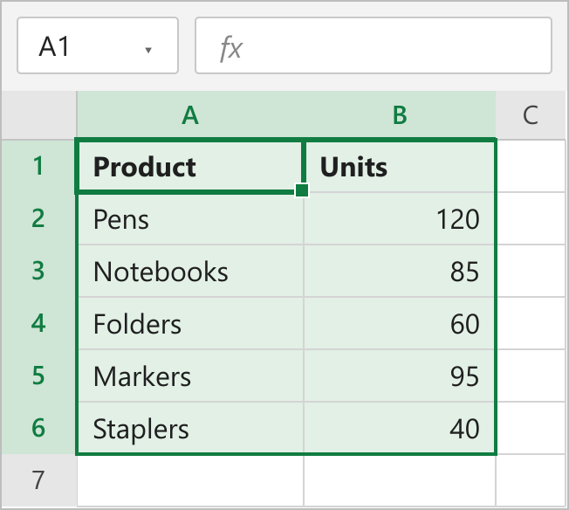This screenshot has height=510, width=569.
Task: Select empty cell C3 beside 85
Action: 531,271
